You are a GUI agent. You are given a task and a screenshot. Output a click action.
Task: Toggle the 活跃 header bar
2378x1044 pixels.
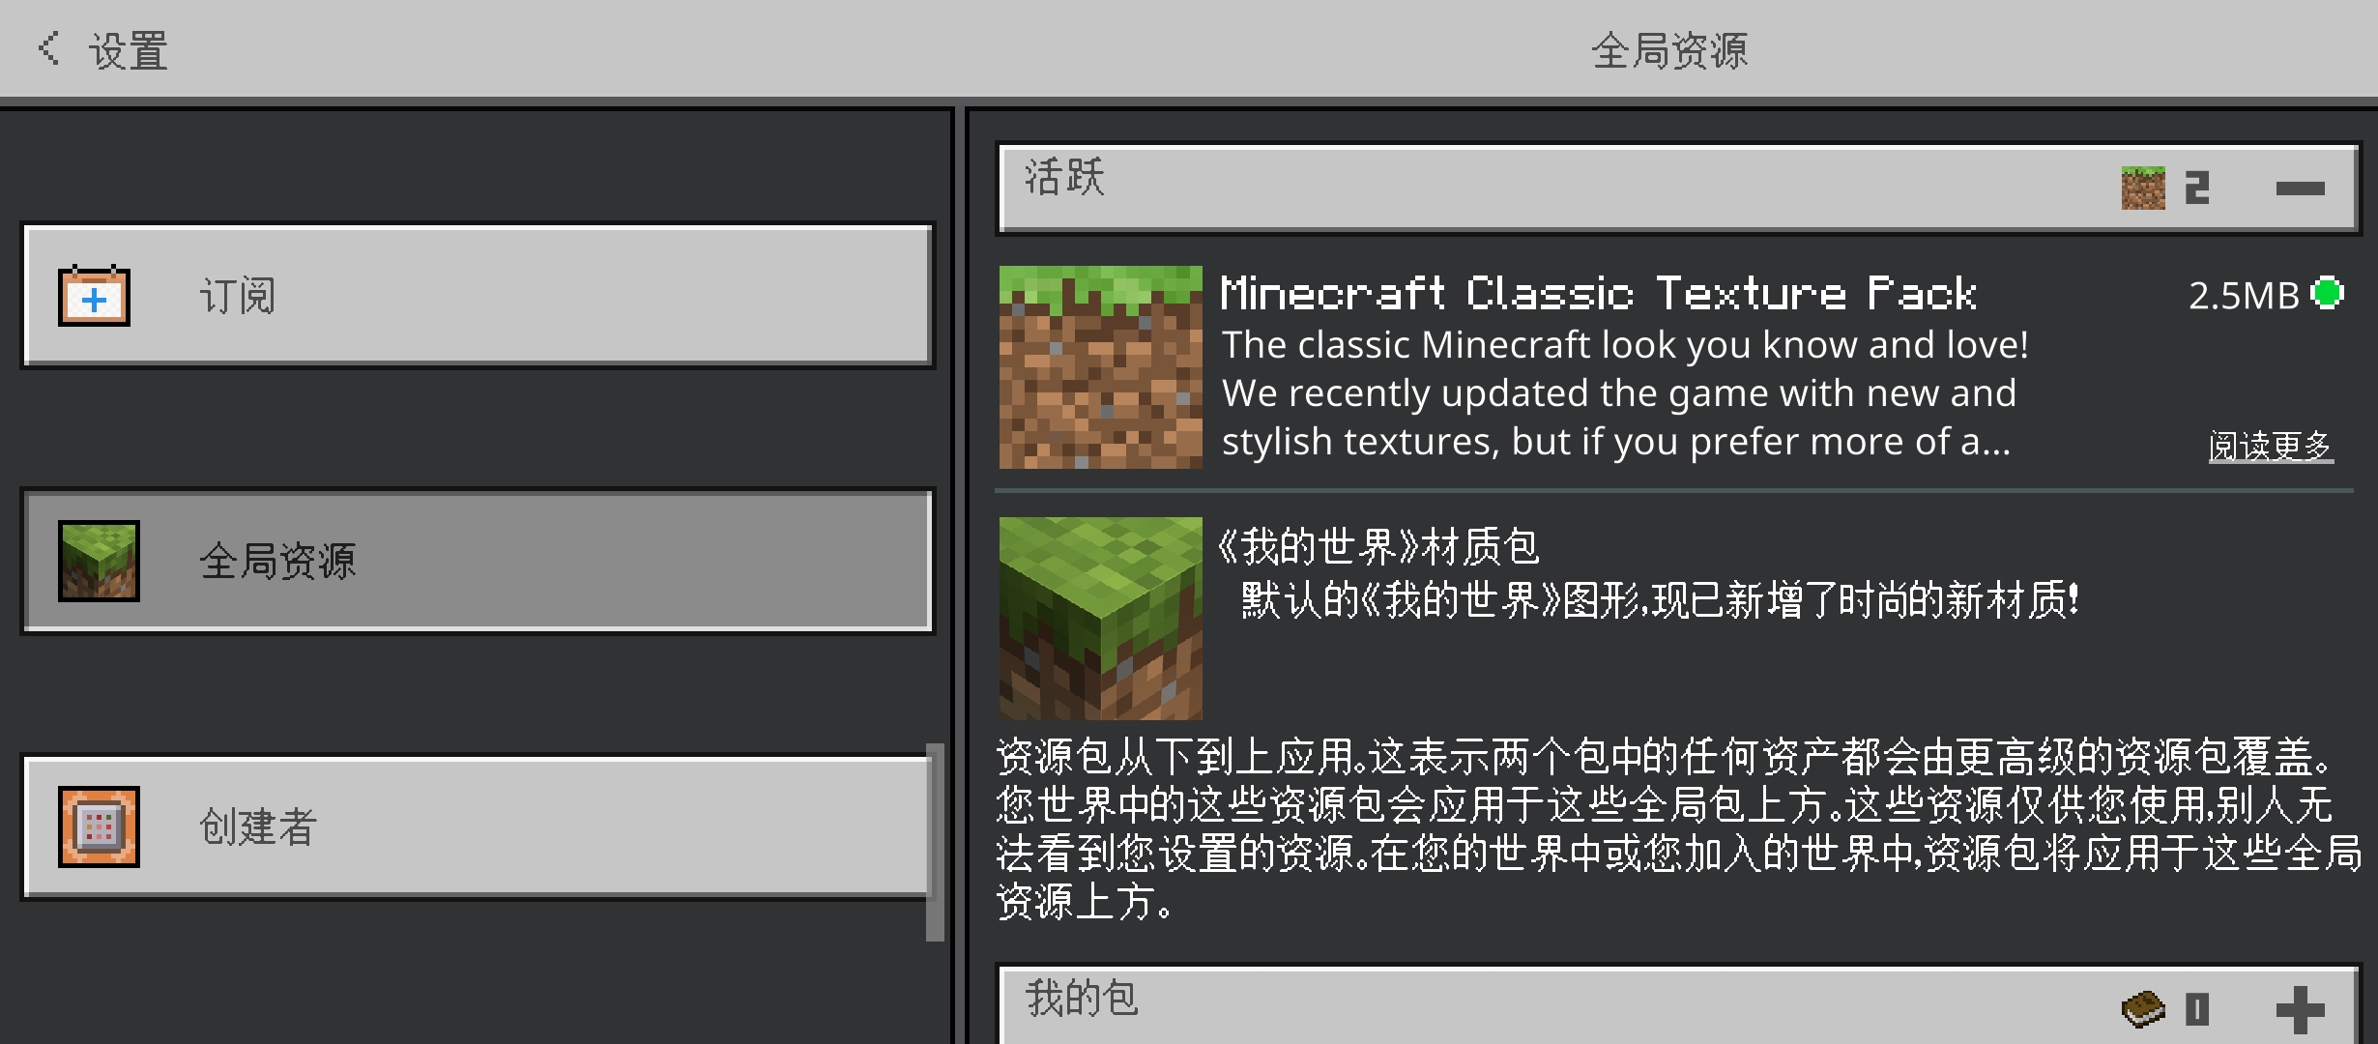pyautogui.click(x=1678, y=188)
